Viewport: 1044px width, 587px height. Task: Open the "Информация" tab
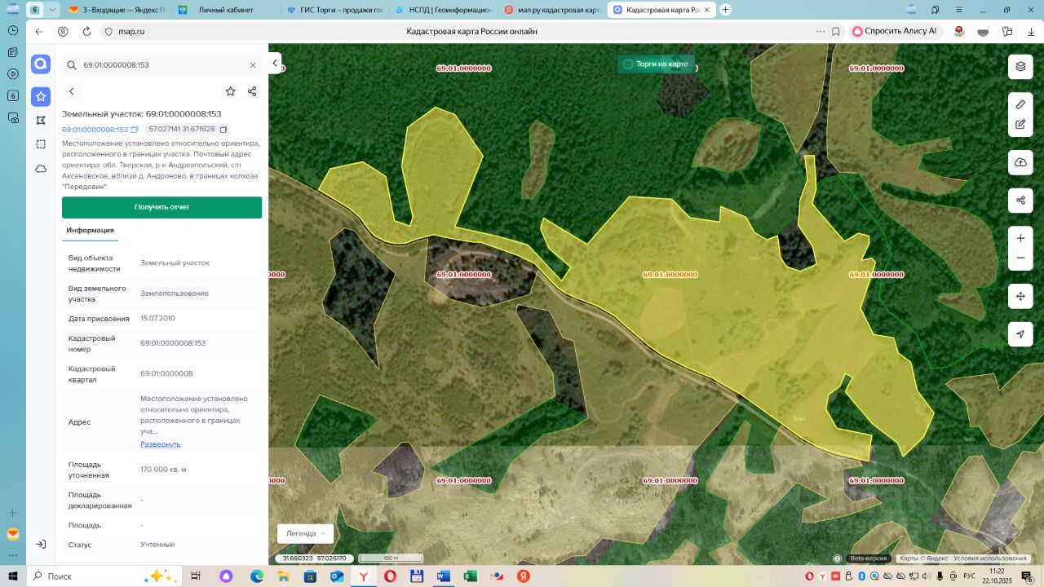click(90, 231)
